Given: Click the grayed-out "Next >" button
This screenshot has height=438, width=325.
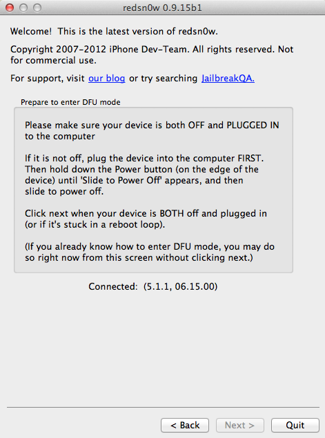Looking at the screenshot, I should 239,425.
